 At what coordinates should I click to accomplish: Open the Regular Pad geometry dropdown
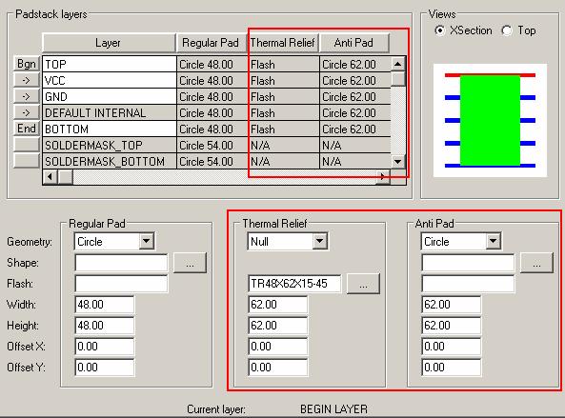147,241
